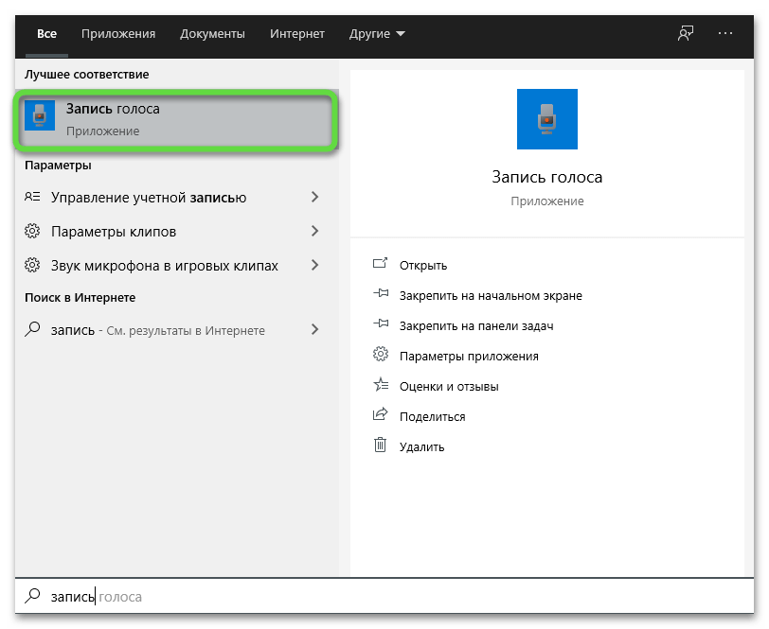
Task: Expand Управление учетной записью arrow
Action: click(x=315, y=198)
